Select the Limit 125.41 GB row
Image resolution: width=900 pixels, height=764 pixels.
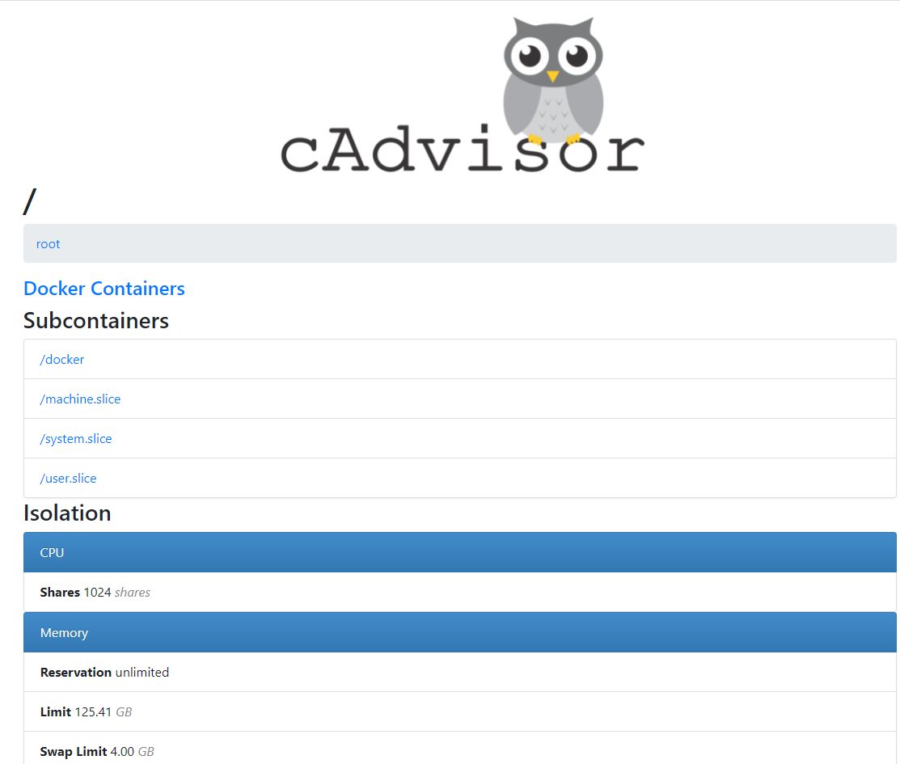click(x=460, y=711)
